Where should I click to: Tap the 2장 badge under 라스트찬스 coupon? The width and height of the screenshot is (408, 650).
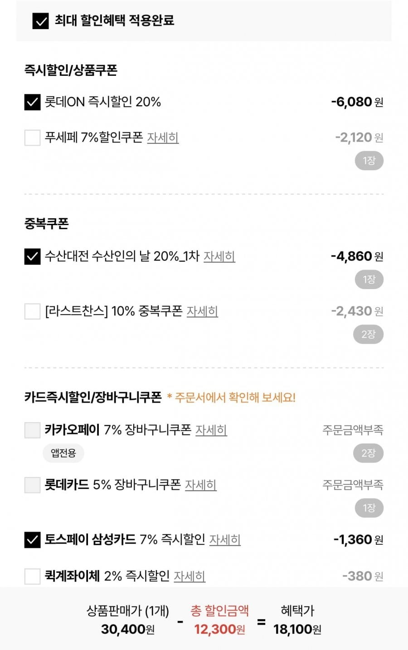pos(369,335)
